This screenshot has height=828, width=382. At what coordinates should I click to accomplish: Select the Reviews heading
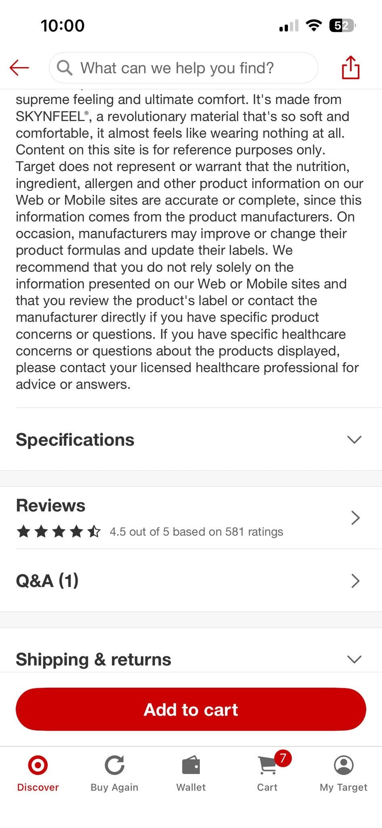pyautogui.click(x=50, y=505)
